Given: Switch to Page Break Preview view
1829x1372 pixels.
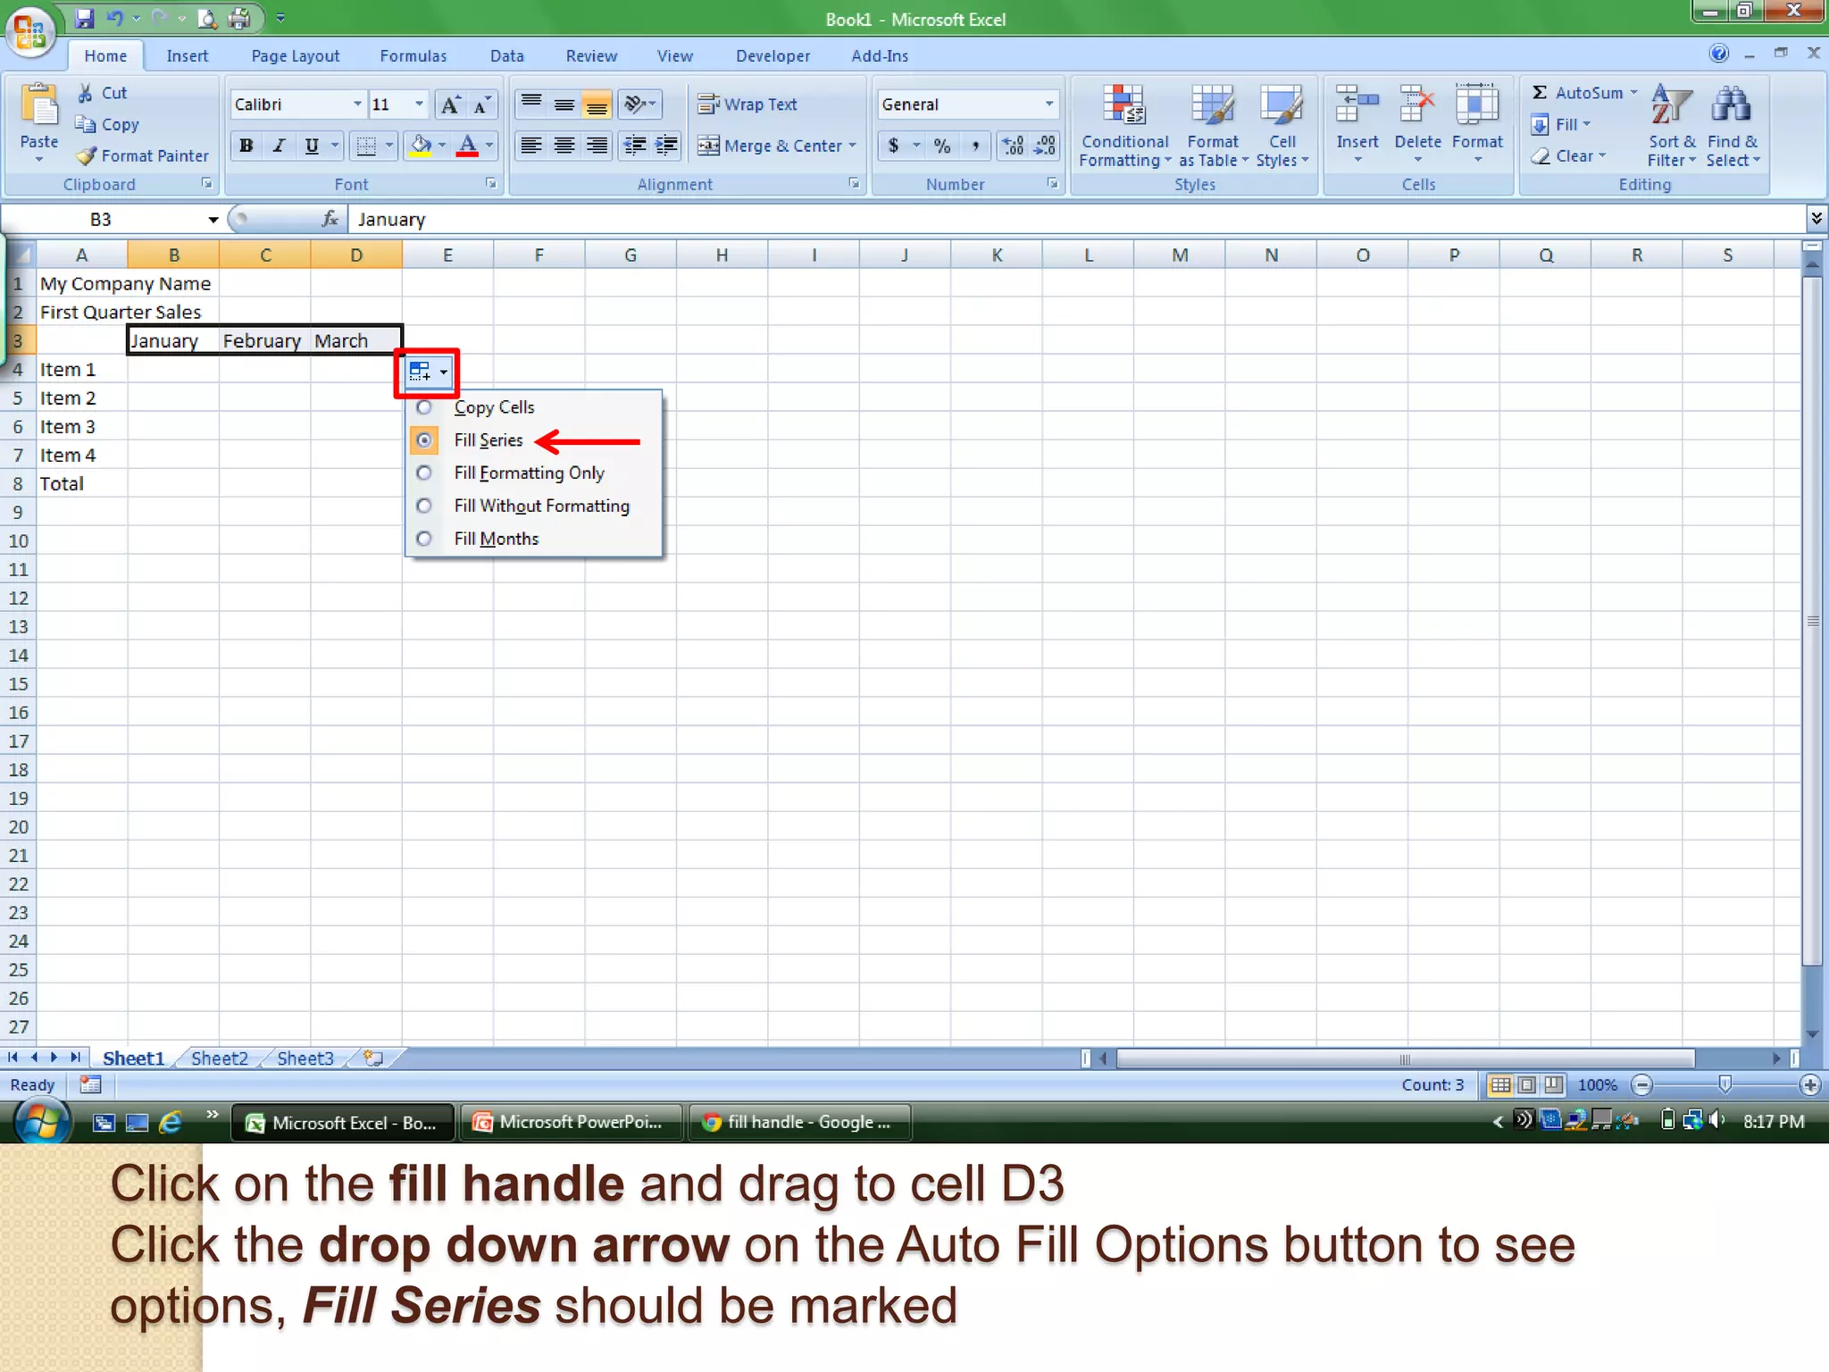Looking at the screenshot, I should click(x=1554, y=1084).
